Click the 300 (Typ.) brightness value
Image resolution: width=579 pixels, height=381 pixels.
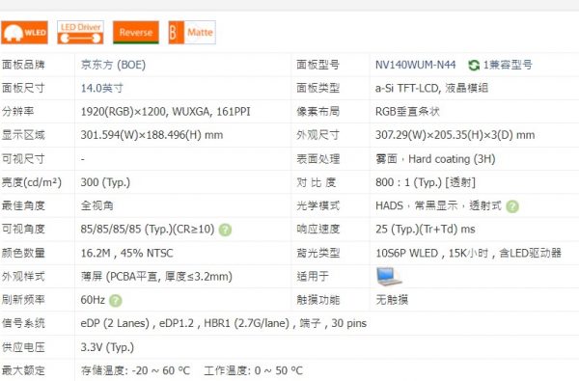[x=105, y=182]
